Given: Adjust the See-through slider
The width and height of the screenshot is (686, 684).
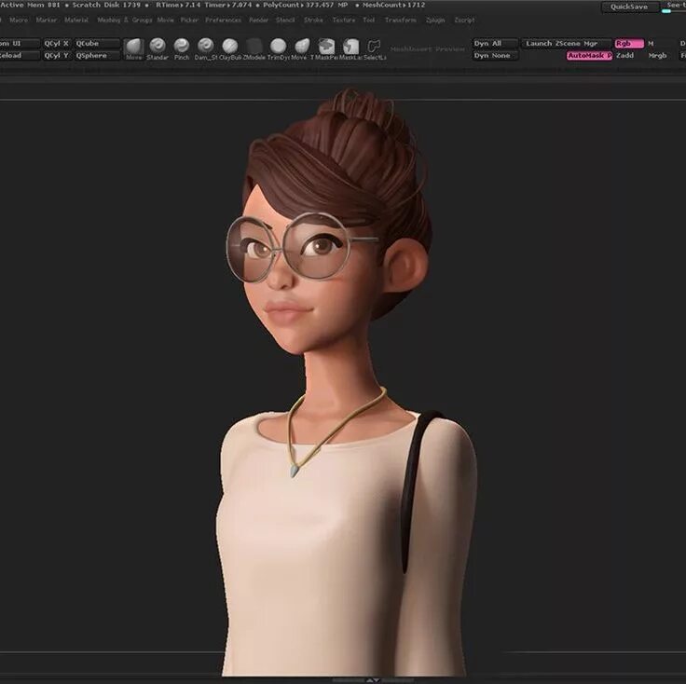Looking at the screenshot, I should [x=674, y=7].
